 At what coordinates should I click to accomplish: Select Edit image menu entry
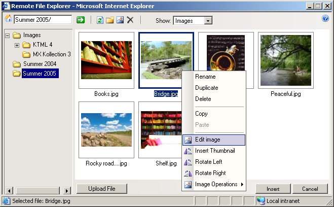tap(214, 140)
